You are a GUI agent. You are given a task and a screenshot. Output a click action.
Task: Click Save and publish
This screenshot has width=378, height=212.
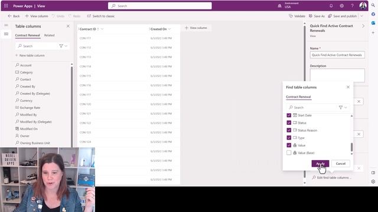pos(343,16)
